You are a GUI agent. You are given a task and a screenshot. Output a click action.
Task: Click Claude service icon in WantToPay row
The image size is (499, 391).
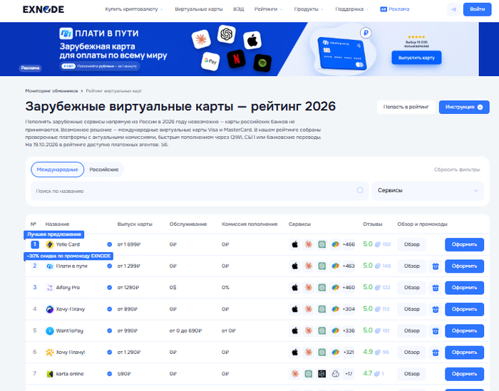pos(308,331)
